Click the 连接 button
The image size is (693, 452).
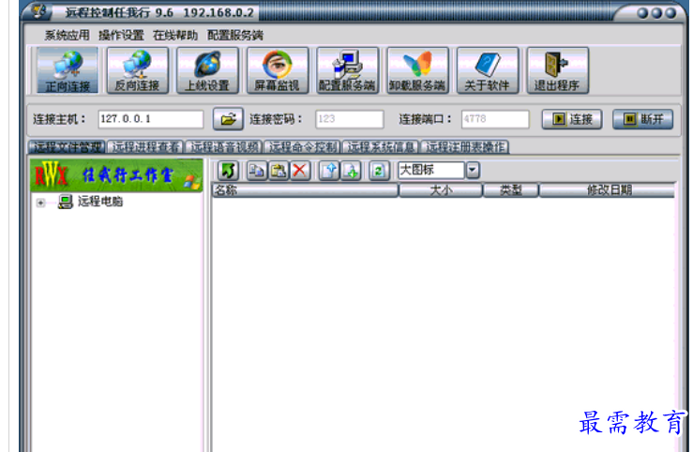[x=572, y=119]
